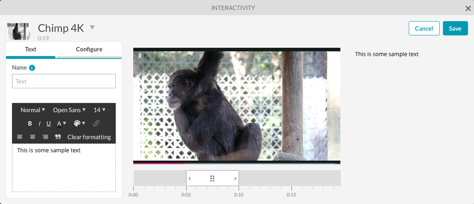Switch to the Configure tab
The height and width of the screenshot is (204, 474).
pos(89,50)
